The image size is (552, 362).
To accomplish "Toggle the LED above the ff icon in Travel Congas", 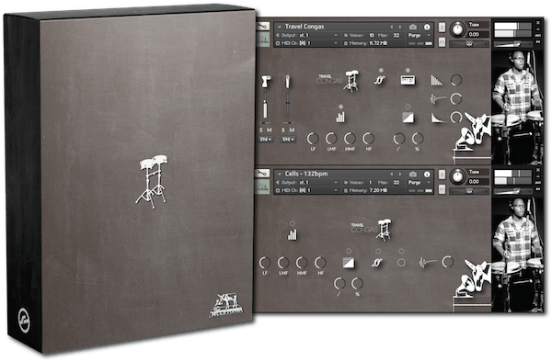I will click(381, 71).
